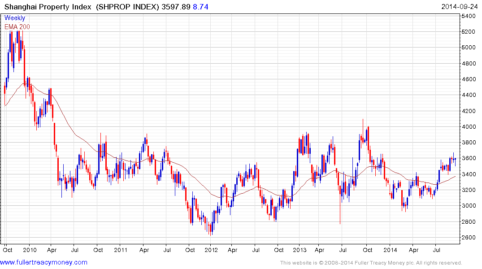Viewport: 482px width, 269px height.
Task: Click the 2014 year label on time axis
Action: tap(390, 250)
